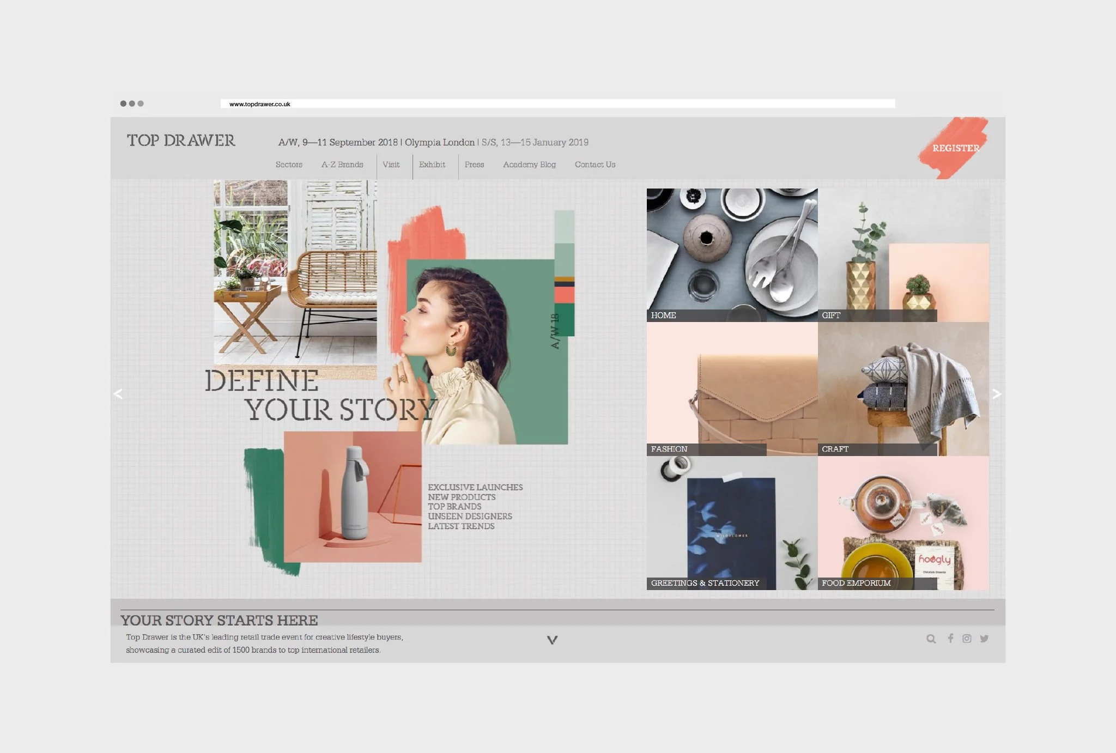Open the Home sector thumbnail
Image resolution: width=1116 pixels, height=753 pixels.
click(732, 254)
